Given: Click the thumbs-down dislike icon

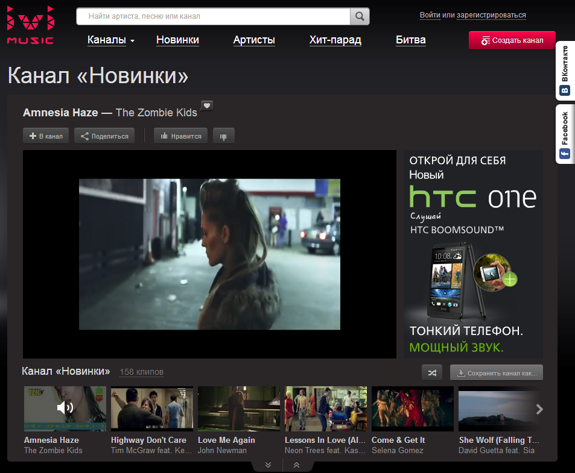Looking at the screenshot, I should pos(223,136).
